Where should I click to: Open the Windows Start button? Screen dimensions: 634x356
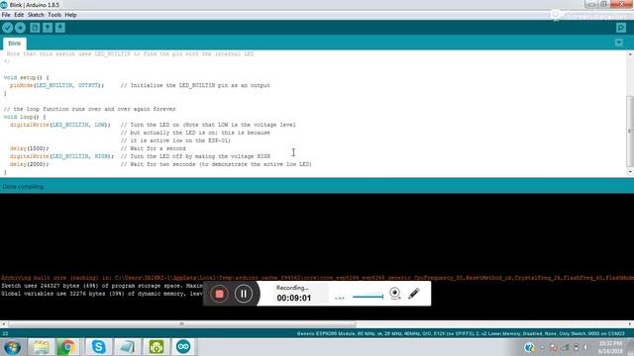[12, 347]
